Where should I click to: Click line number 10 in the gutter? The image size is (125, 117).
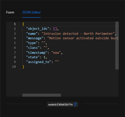tap(14, 67)
